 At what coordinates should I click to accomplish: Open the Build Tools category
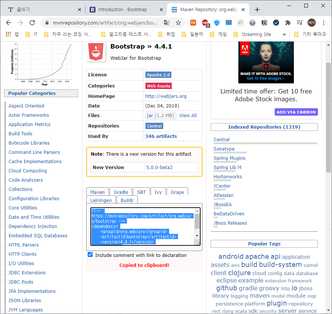(20, 133)
